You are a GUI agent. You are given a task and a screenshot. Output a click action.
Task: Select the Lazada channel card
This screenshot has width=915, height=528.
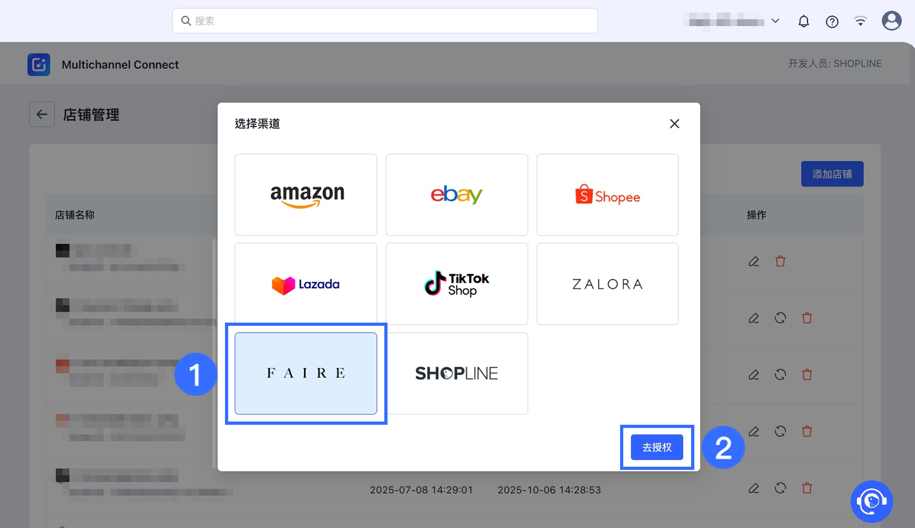[306, 284]
